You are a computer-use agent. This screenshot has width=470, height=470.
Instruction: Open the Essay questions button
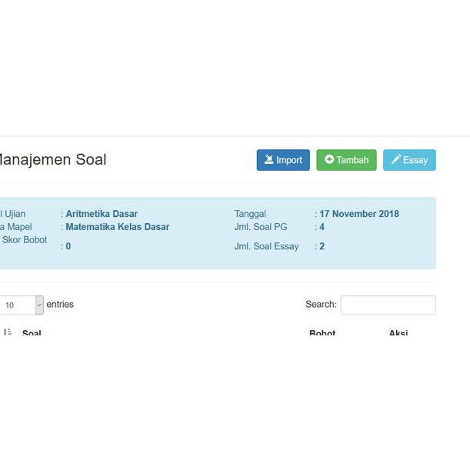409,160
